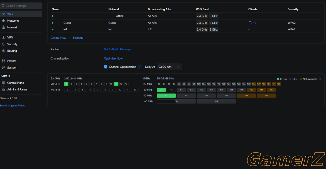
Task: Select 5 GHz 40 MHz channel 62
Action: click(191, 90)
